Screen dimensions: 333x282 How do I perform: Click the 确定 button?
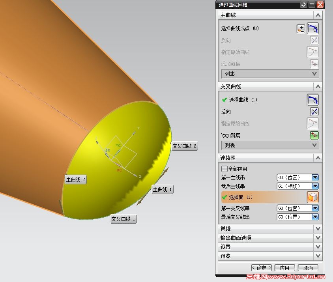(x=262, y=268)
